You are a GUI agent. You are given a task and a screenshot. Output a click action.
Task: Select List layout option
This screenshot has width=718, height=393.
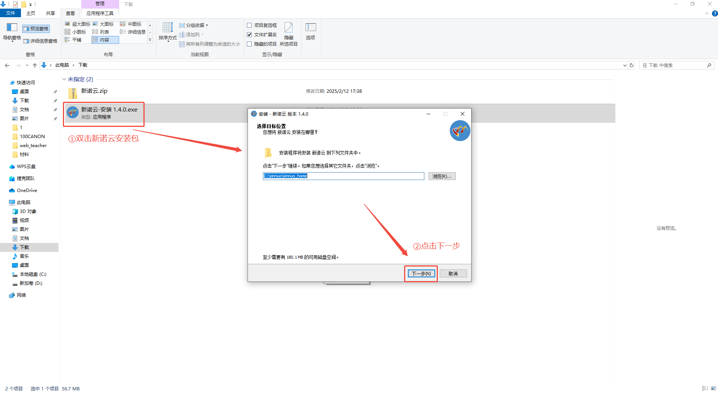click(101, 32)
